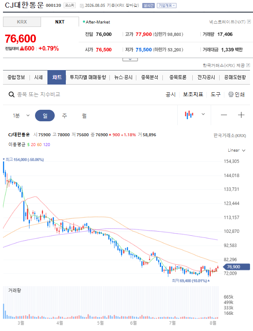
Task: Focus the 종목 또는 지수비교 search field
Action: point(38,94)
